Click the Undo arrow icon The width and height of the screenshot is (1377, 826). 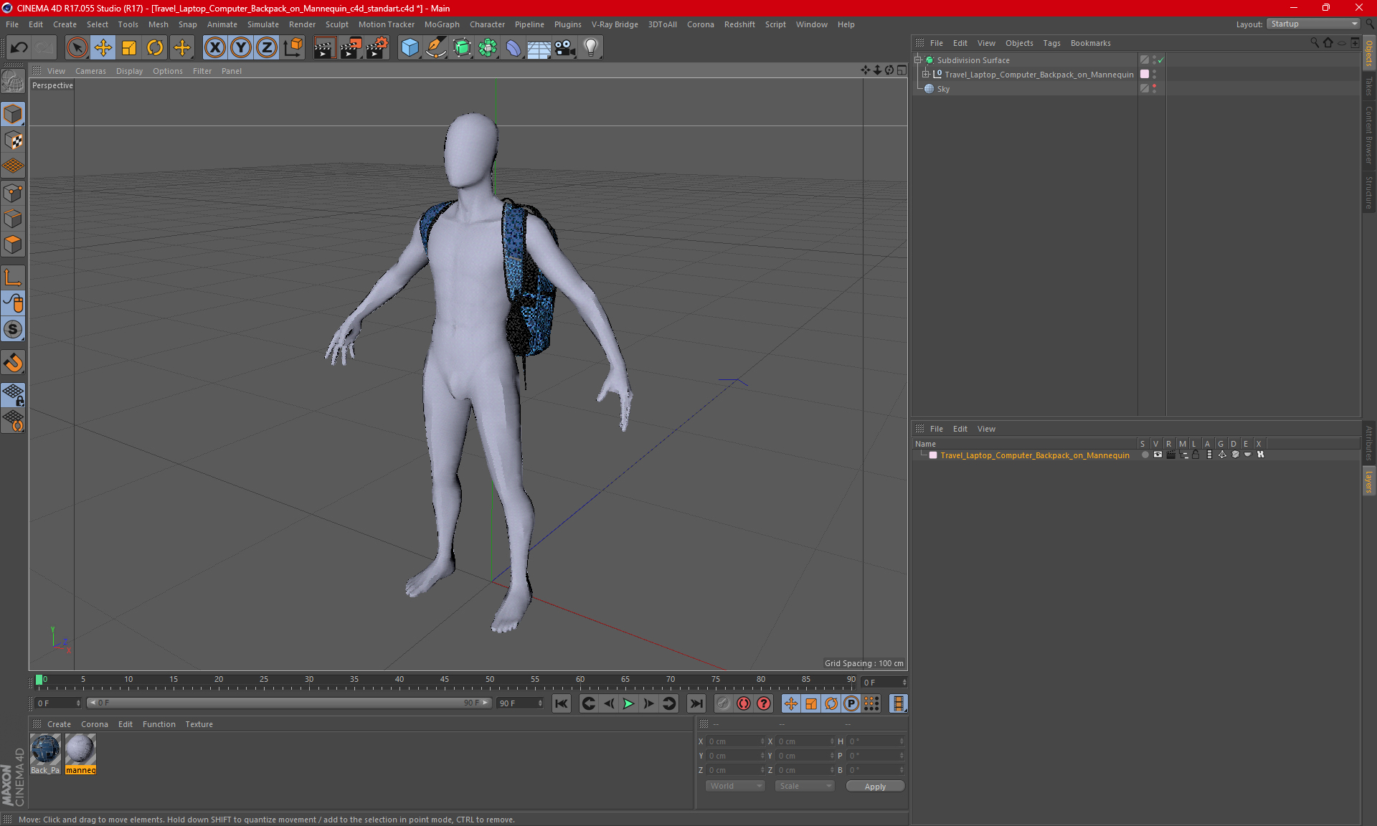pyautogui.click(x=19, y=48)
